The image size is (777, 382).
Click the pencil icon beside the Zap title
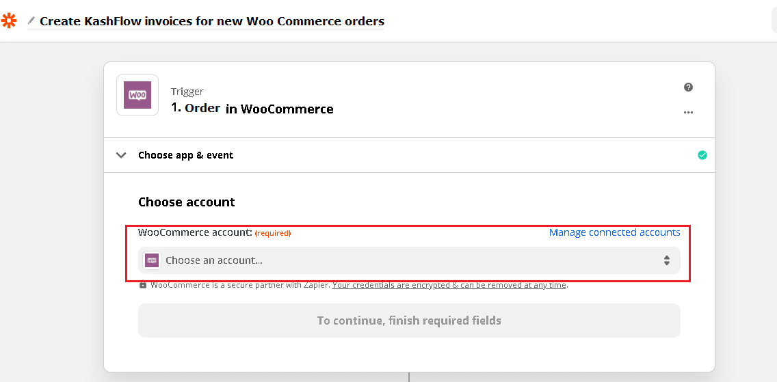coord(31,21)
